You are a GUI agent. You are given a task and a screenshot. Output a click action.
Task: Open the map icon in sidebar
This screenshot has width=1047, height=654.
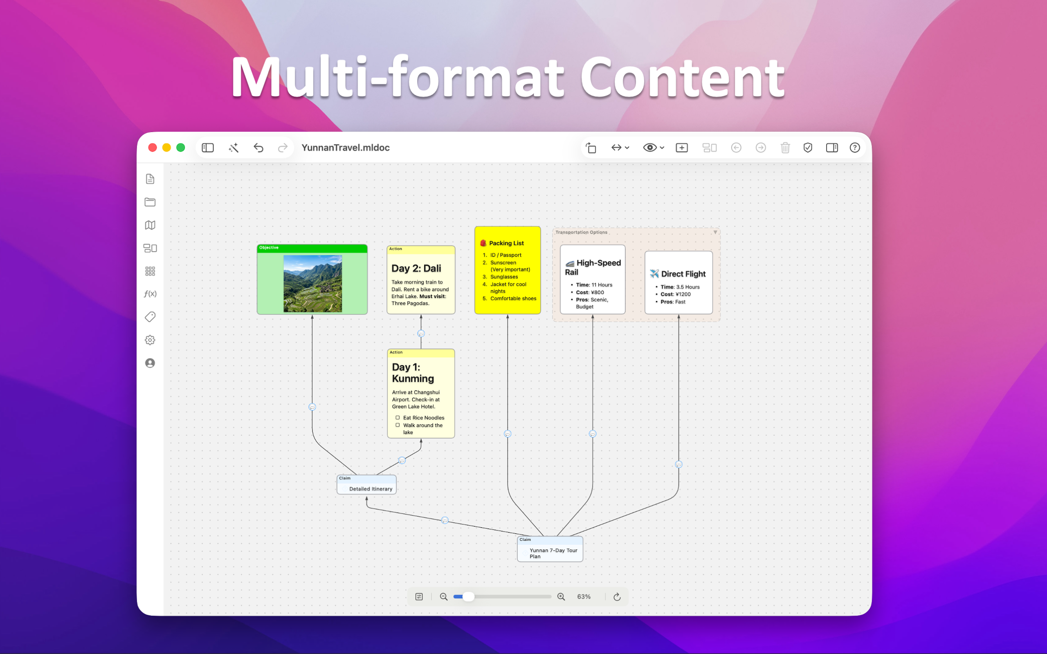(x=150, y=225)
